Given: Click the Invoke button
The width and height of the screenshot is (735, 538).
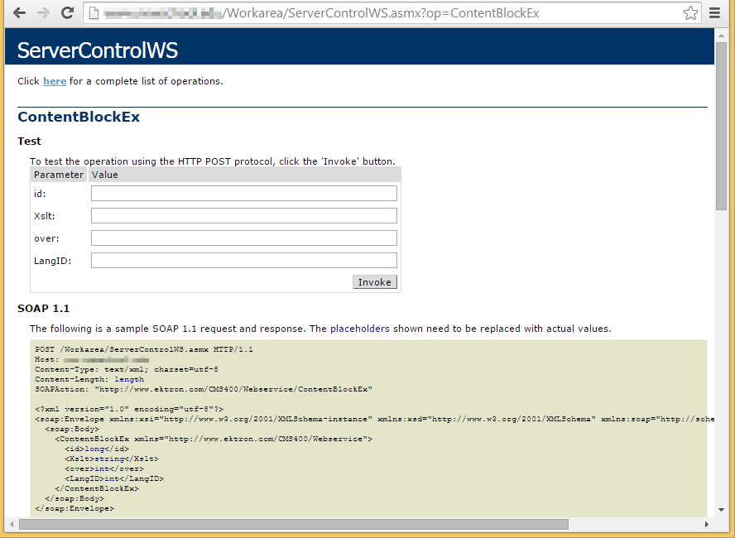Looking at the screenshot, I should [x=374, y=282].
